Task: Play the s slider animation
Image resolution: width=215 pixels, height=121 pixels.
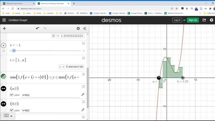Action: point(3,45)
